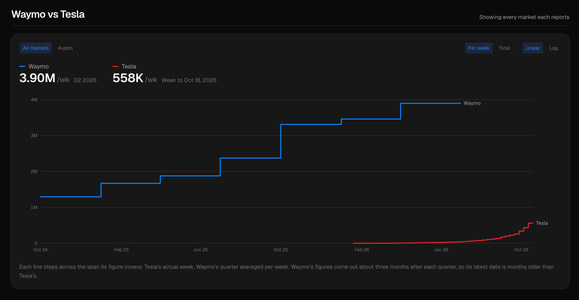
Task: Click the Oct 25 axis label
Action: (281, 250)
